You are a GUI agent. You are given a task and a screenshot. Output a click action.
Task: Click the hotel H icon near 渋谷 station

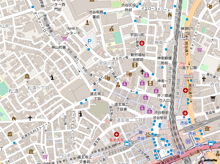click(x=188, y=141)
